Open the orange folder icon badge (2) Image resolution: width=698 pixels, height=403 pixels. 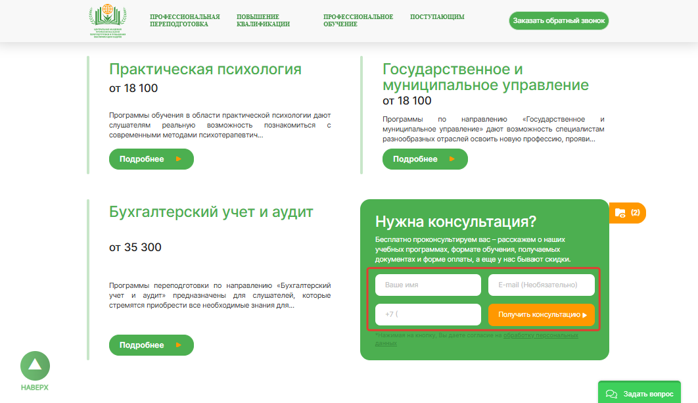coord(628,212)
